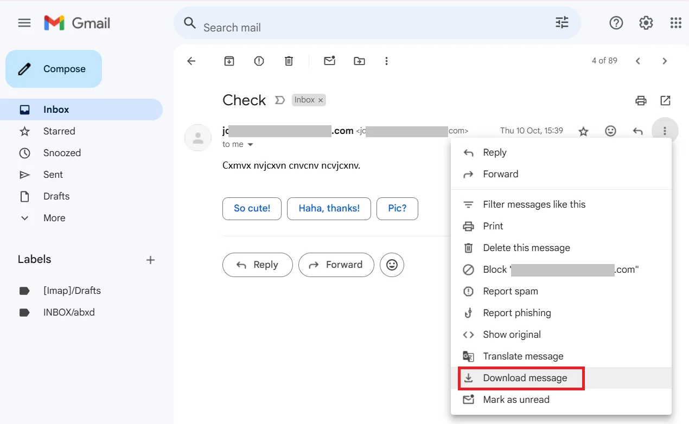Delete the email with trash toolbar icon
689x424 pixels.
(x=289, y=61)
